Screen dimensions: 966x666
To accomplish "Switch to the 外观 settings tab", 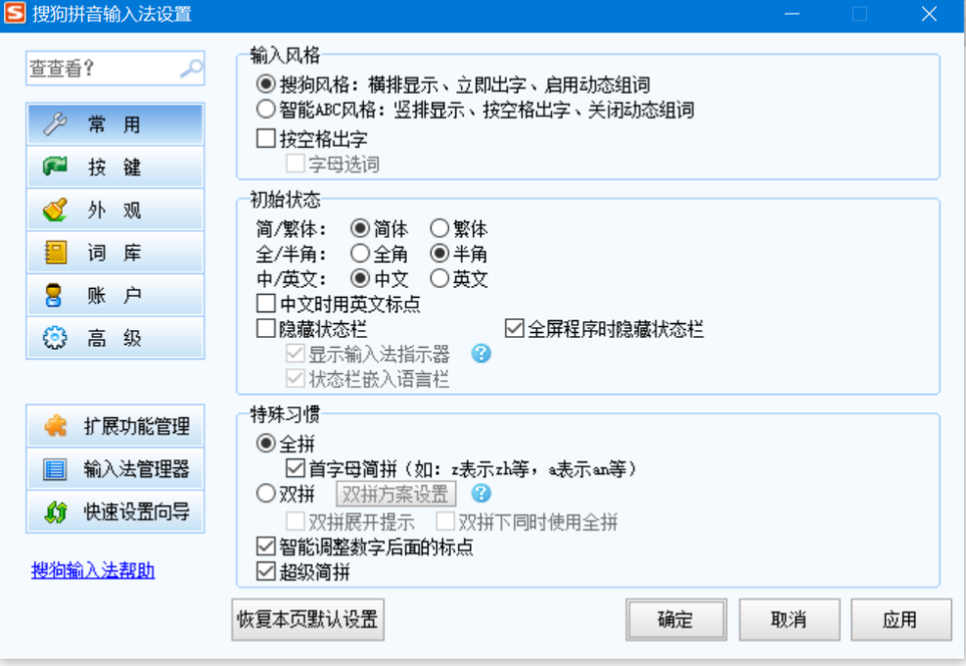I will [115, 210].
